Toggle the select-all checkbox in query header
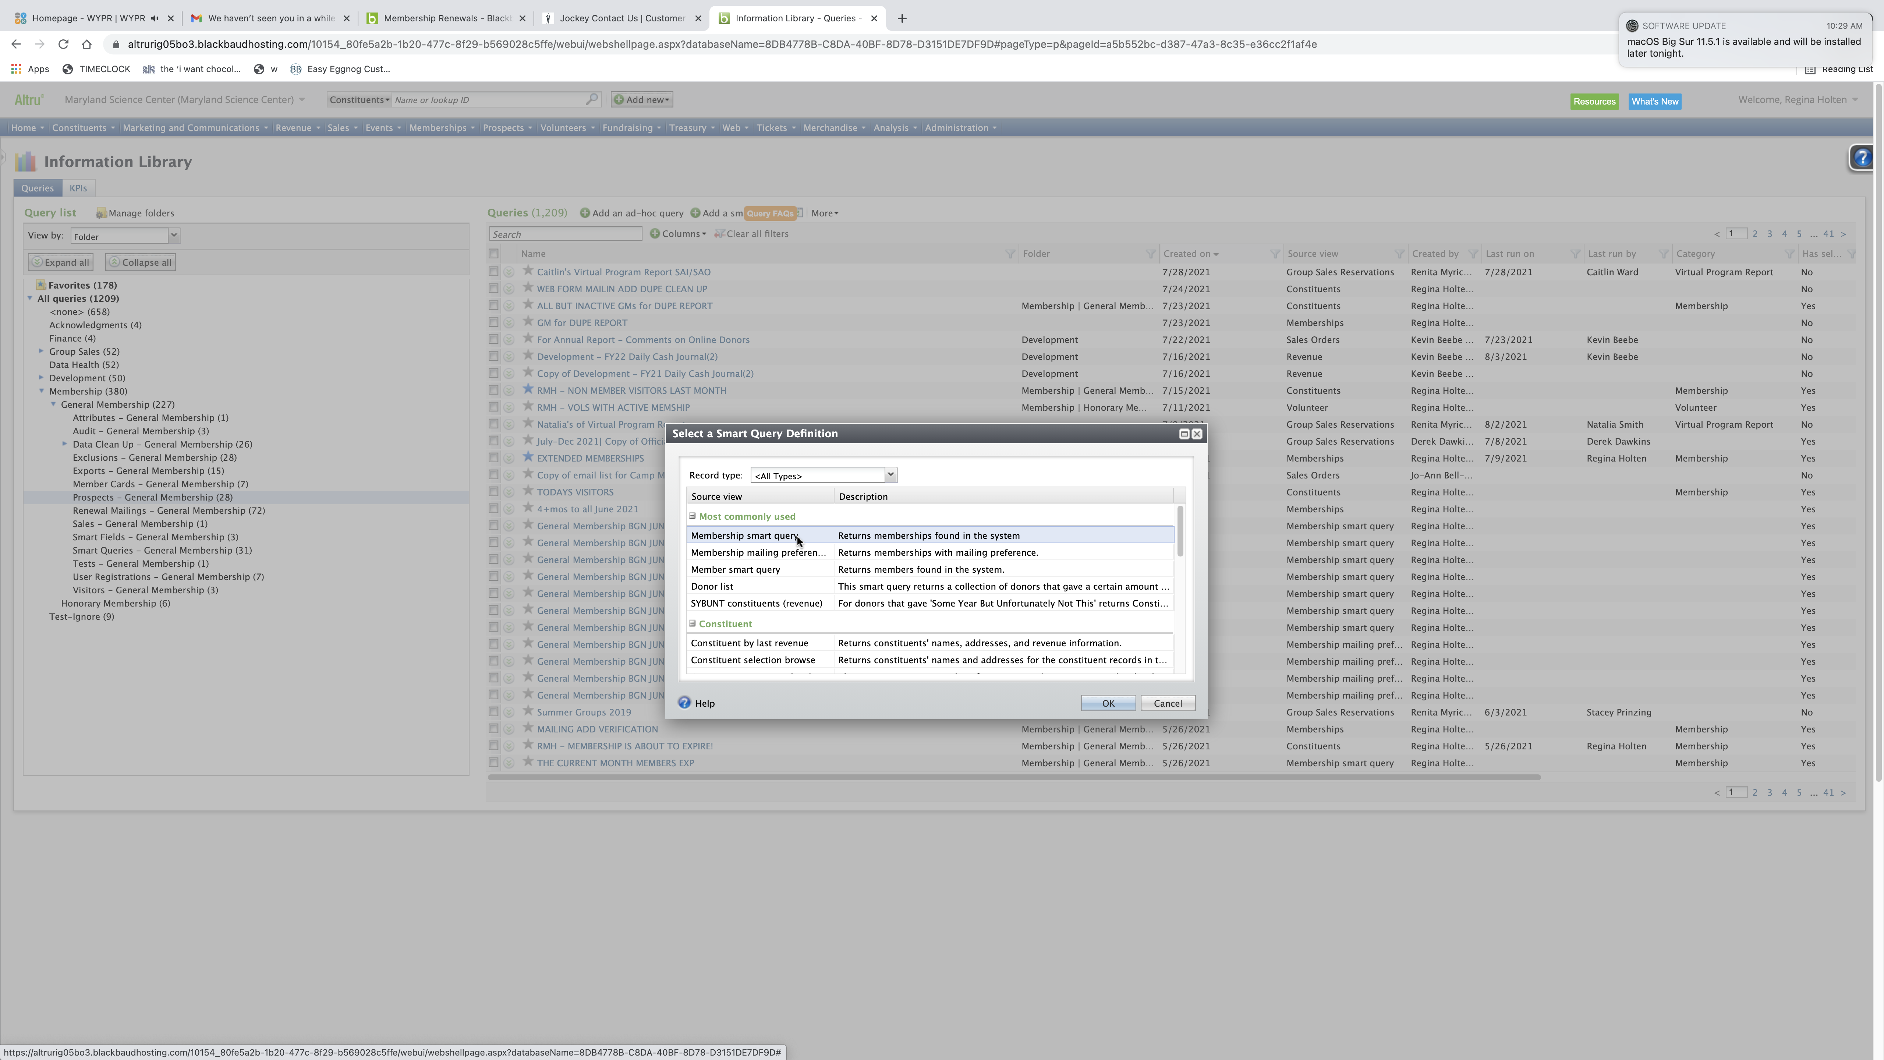Screen dimensions: 1884x1060 (x=494, y=254)
